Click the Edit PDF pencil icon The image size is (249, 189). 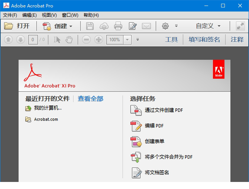coord(136,126)
